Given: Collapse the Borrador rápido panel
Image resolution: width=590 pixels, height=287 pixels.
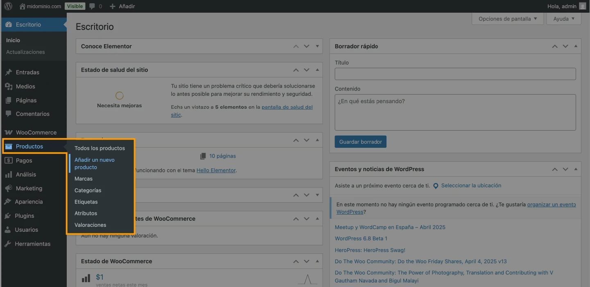Looking at the screenshot, I should (576, 46).
